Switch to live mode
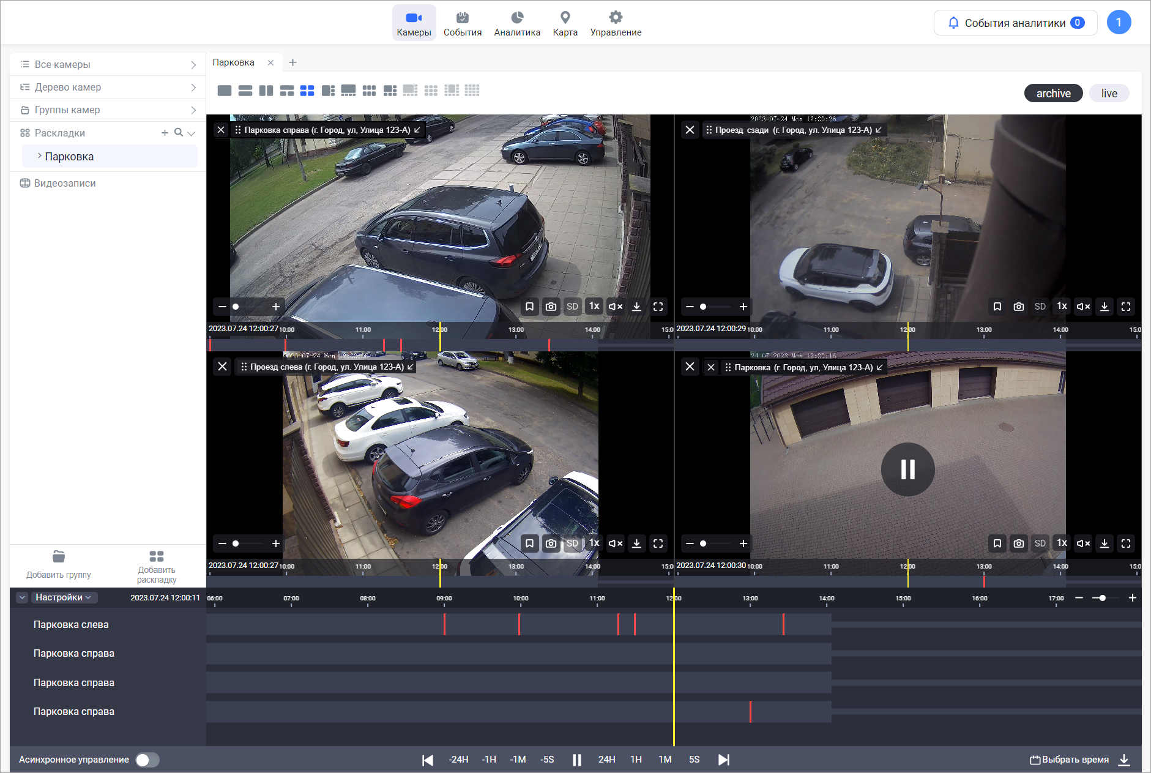Screen dimensions: 1151x773 (x=1108, y=93)
